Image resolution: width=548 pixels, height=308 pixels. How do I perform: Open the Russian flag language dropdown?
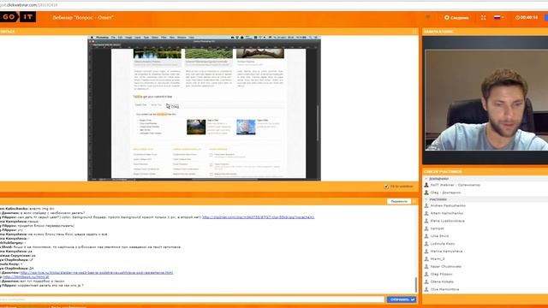coord(498,17)
